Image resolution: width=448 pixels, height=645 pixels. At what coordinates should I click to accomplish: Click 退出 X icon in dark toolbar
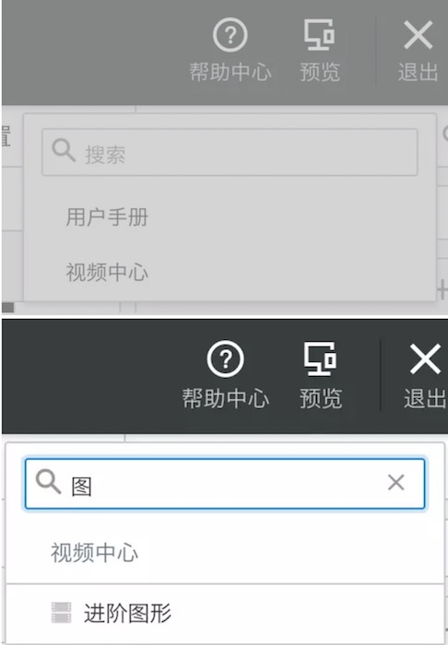click(x=425, y=358)
